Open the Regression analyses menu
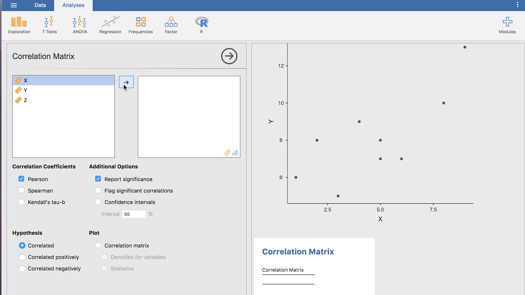This screenshot has height=295, width=525. point(110,25)
